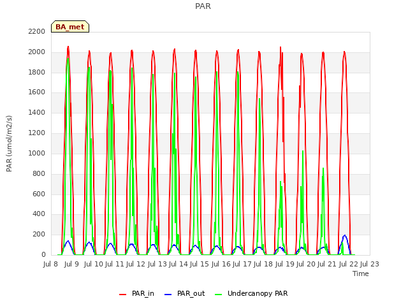The image size is (408, 306).
Task: Click the Jul 14 x-axis tick label
Action: point(178,264)
